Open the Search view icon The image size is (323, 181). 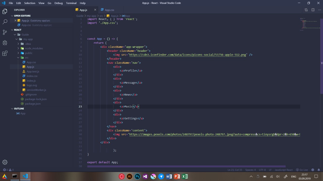click(5, 22)
